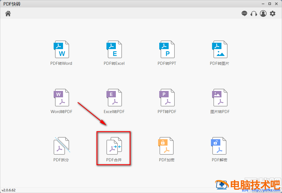Viewport: 282px width, 193px height.
Task: Open customer support headset icon
Action: coord(254,14)
